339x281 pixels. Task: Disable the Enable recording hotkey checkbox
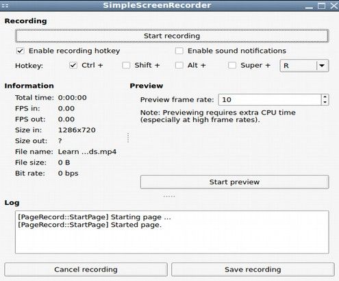tap(21, 51)
